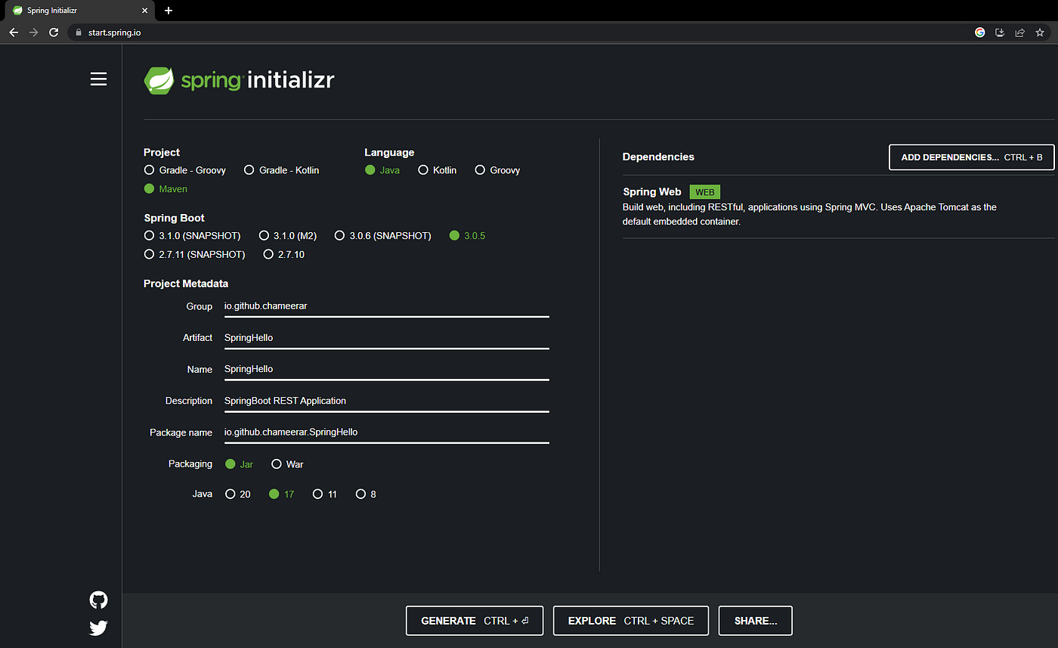Reload the page with refresh icon

click(54, 33)
